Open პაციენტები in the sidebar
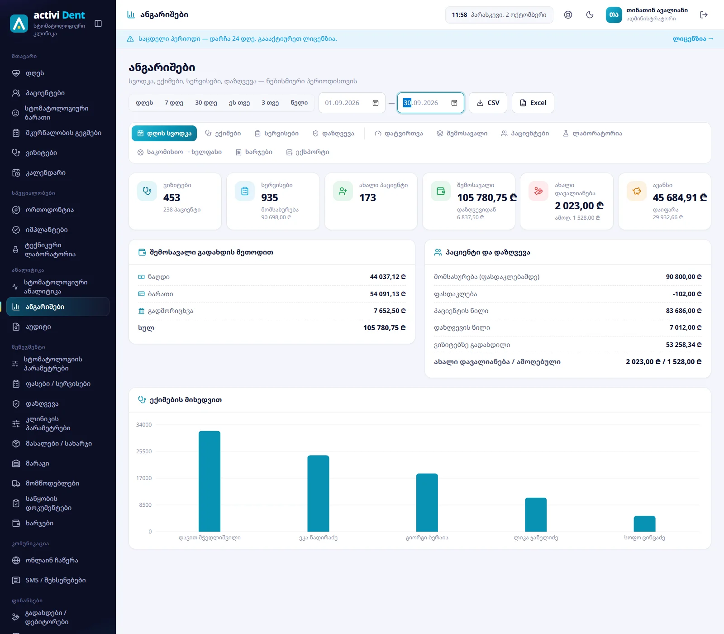This screenshot has height=634, width=724. tap(58, 93)
